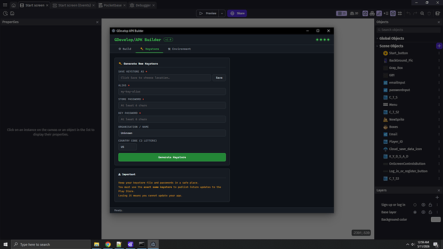Select the Log_in_or_register_button object
This screenshot has width=443, height=249.
click(408, 171)
